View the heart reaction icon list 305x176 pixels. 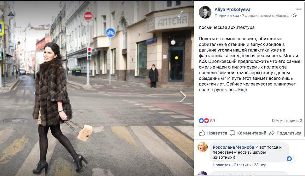pos(206,121)
